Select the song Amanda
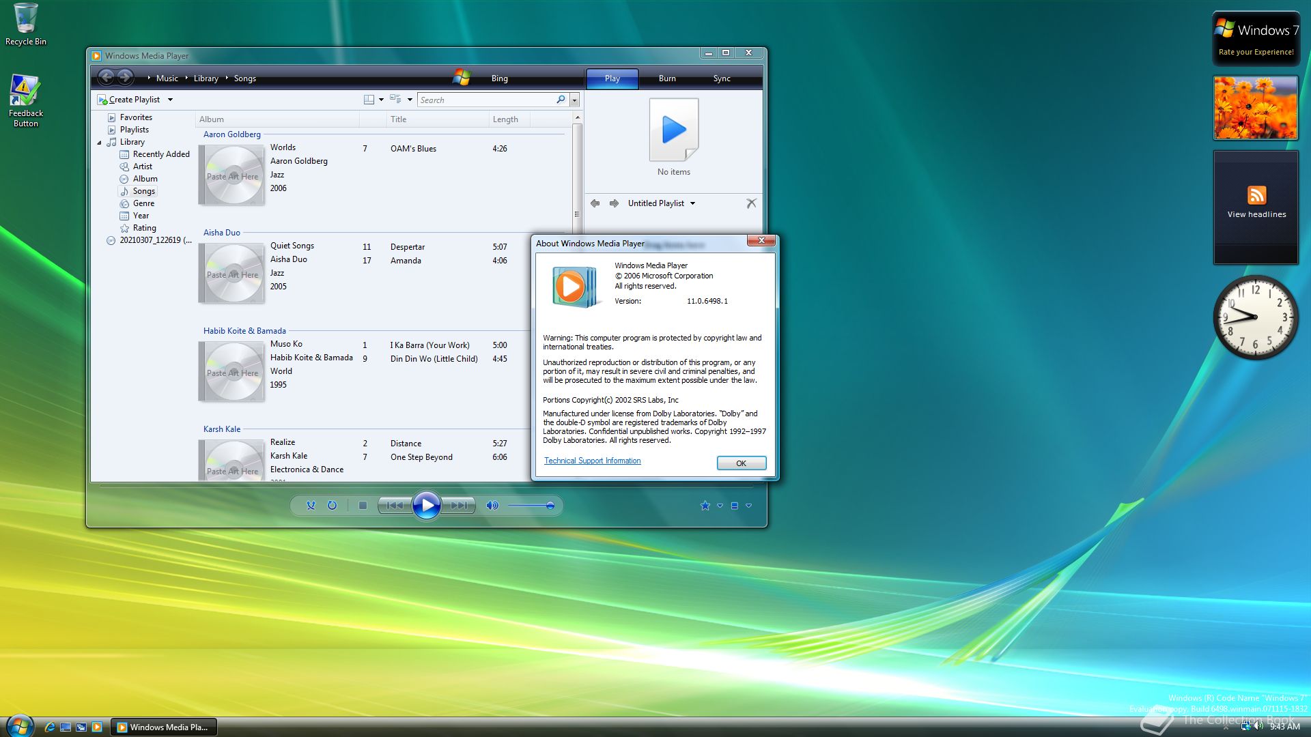1311x737 pixels. coord(406,261)
